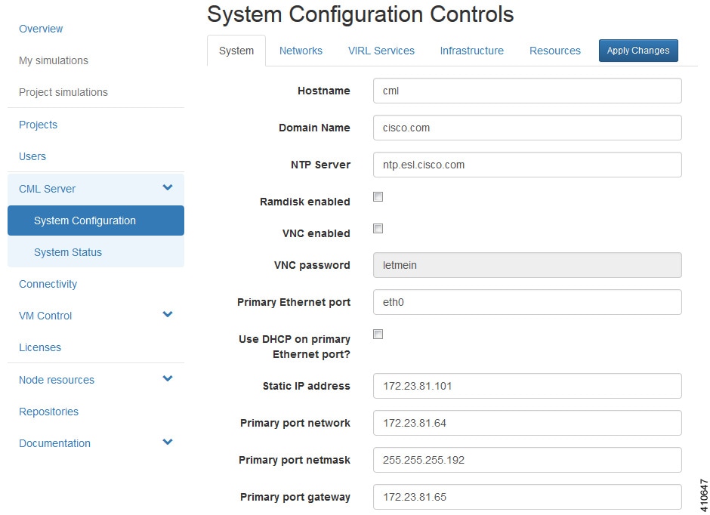Viewport: 710px width, 515px height.
Task: Open the Licenses sidebar link
Action: (40, 347)
